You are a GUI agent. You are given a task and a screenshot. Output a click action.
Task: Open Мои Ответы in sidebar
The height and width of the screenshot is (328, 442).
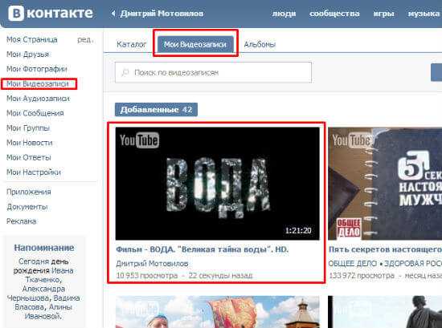(28, 157)
